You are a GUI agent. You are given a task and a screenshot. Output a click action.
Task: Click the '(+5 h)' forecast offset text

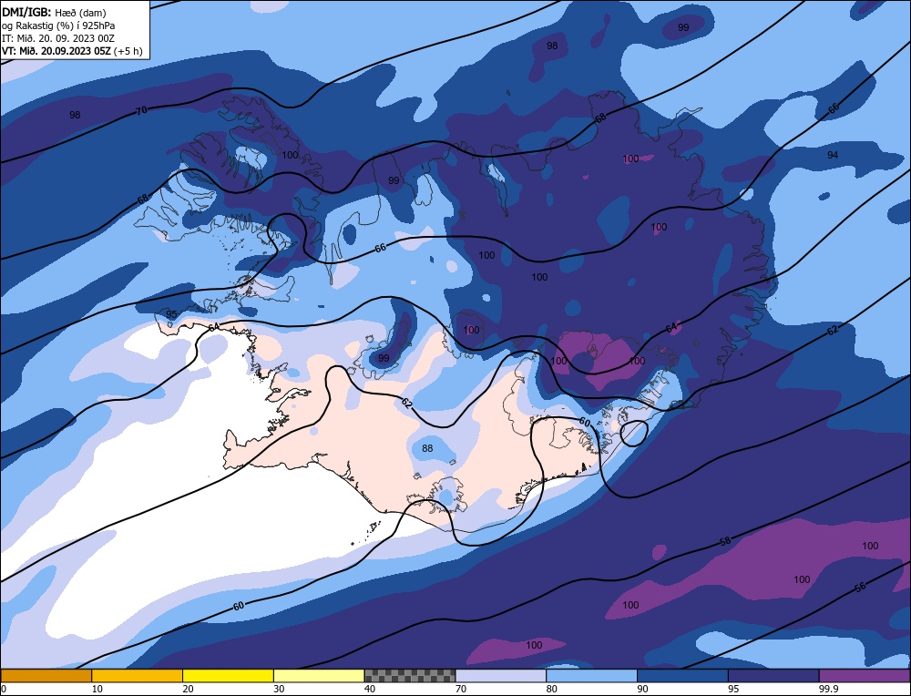[128, 51]
